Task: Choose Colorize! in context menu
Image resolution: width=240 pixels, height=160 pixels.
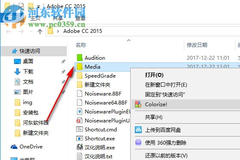Action: pos(186,104)
